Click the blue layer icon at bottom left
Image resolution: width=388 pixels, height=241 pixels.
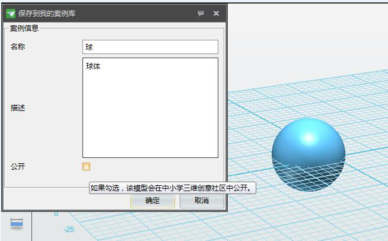[x=17, y=223]
